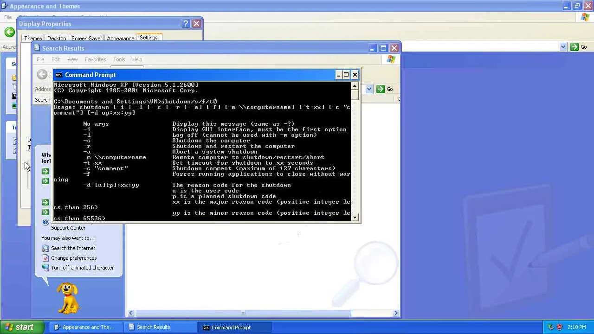Viewport: 594px width, 334px height.
Task: Click Search Results horizontal scroll left arrow
Action: click(130, 313)
